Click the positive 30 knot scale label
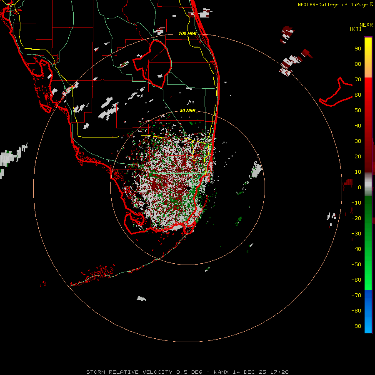The width and height of the screenshot is (375, 375). pyautogui.click(x=358, y=141)
